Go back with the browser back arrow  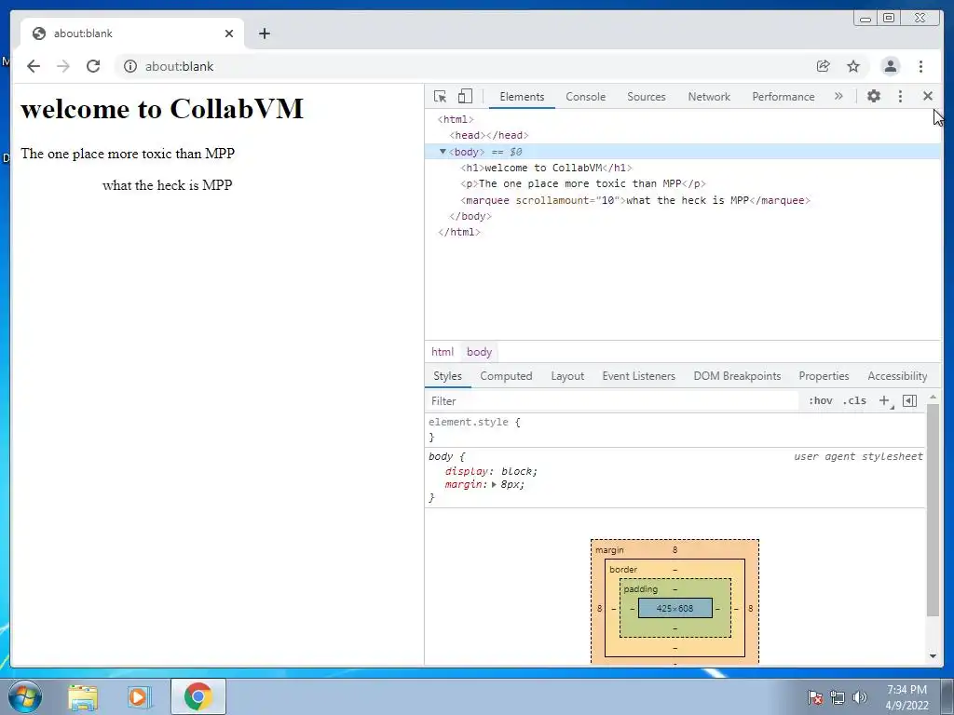[34, 66]
